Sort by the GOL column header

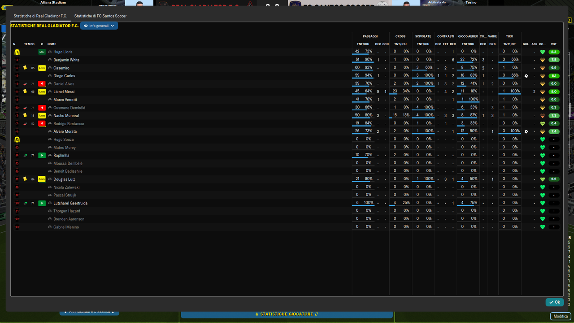tap(526, 44)
